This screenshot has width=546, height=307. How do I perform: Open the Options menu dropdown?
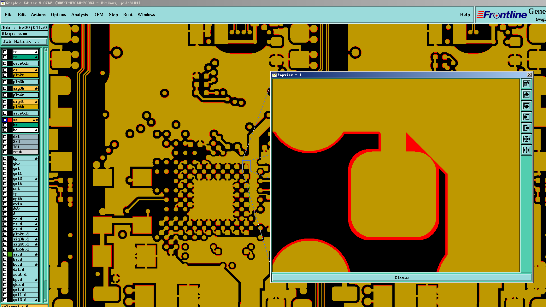(x=58, y=15)
